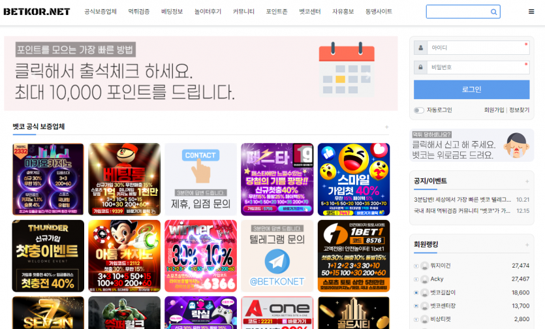Click the avatar icon next to 비상티켓
Viewport: 545px width, 329px height.
click(x=424, y=319)
